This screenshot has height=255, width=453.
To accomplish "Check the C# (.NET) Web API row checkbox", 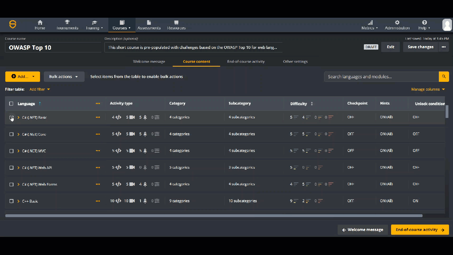I will pyautogui.click(x=11, y=168).
